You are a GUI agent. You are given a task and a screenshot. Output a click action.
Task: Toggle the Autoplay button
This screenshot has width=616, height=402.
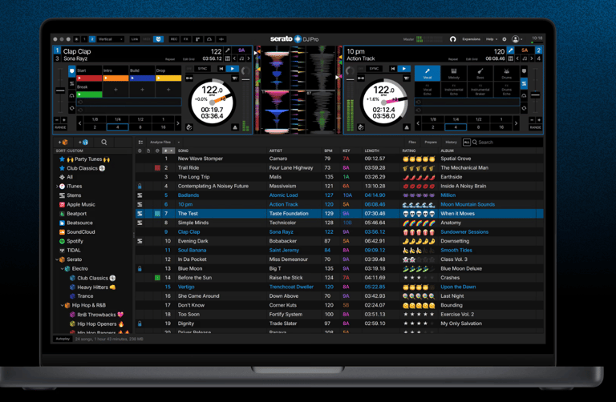pyautogui.click(x=63, y=339)
